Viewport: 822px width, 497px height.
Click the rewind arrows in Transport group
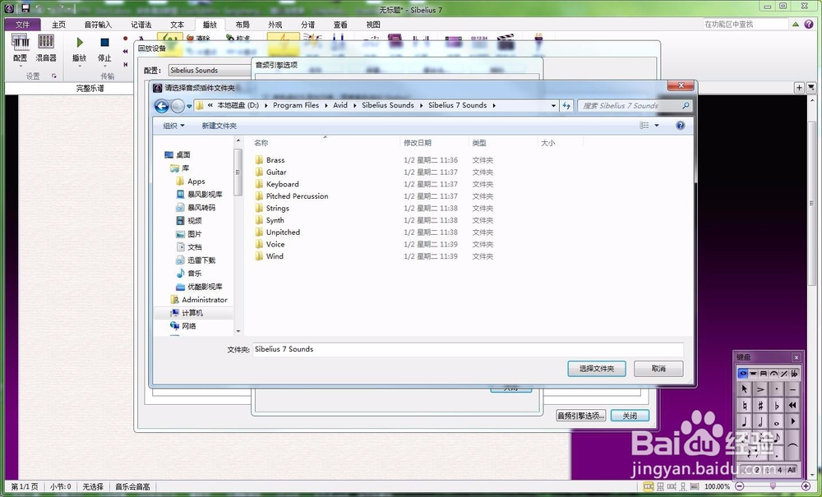[x=125, y=51]
